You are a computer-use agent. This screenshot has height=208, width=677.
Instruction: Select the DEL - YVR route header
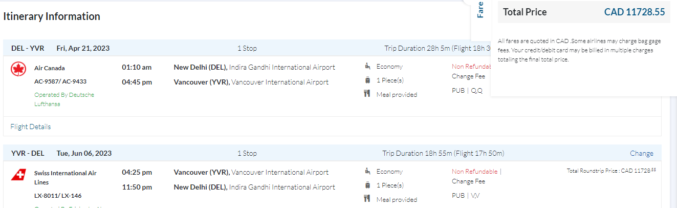coord(28,48)
